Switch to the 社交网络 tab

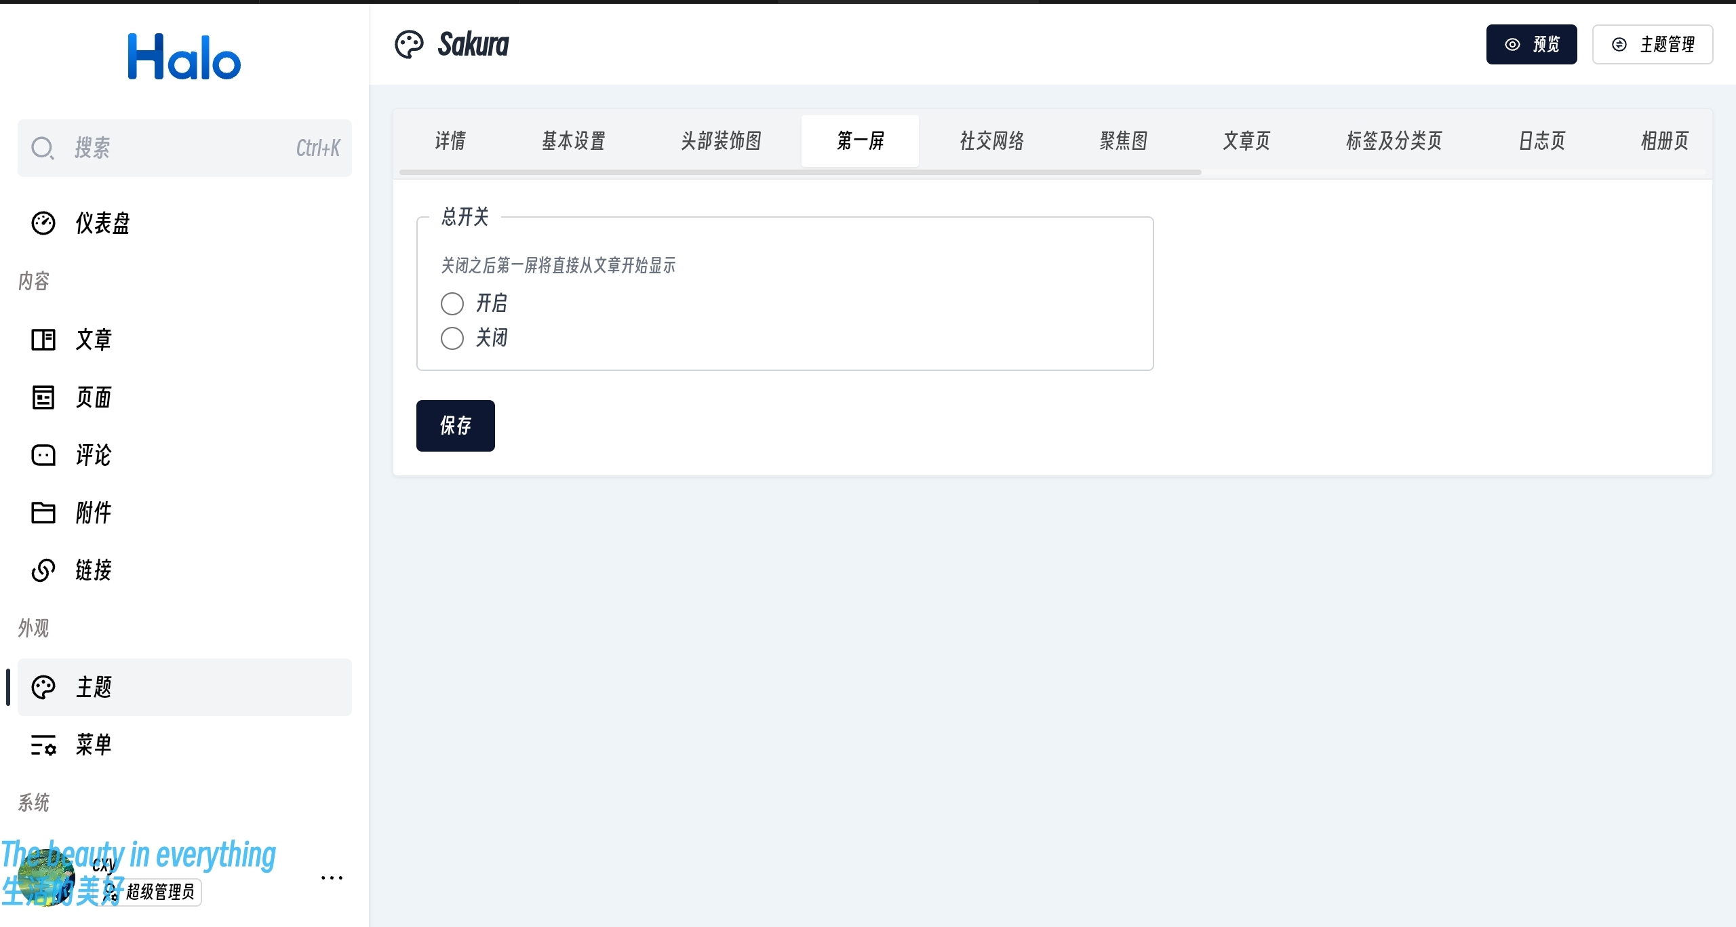[991, 140]
